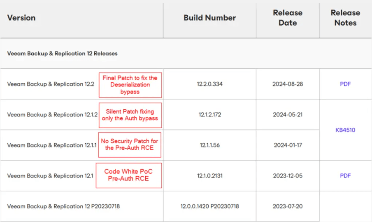Click the No Security Patch annotation box
Image resolution: width=372 pixels, height=222 pixels.
[130, 145]
